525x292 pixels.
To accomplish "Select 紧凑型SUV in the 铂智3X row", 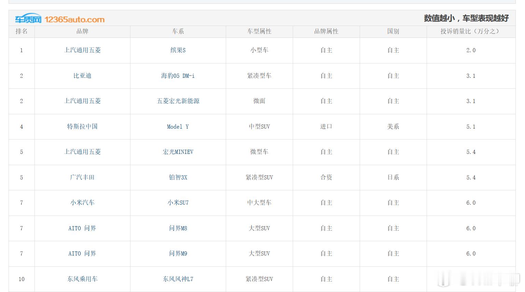I will 259,177.
